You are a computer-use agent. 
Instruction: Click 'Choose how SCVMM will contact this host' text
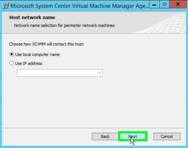coord(47,44)
